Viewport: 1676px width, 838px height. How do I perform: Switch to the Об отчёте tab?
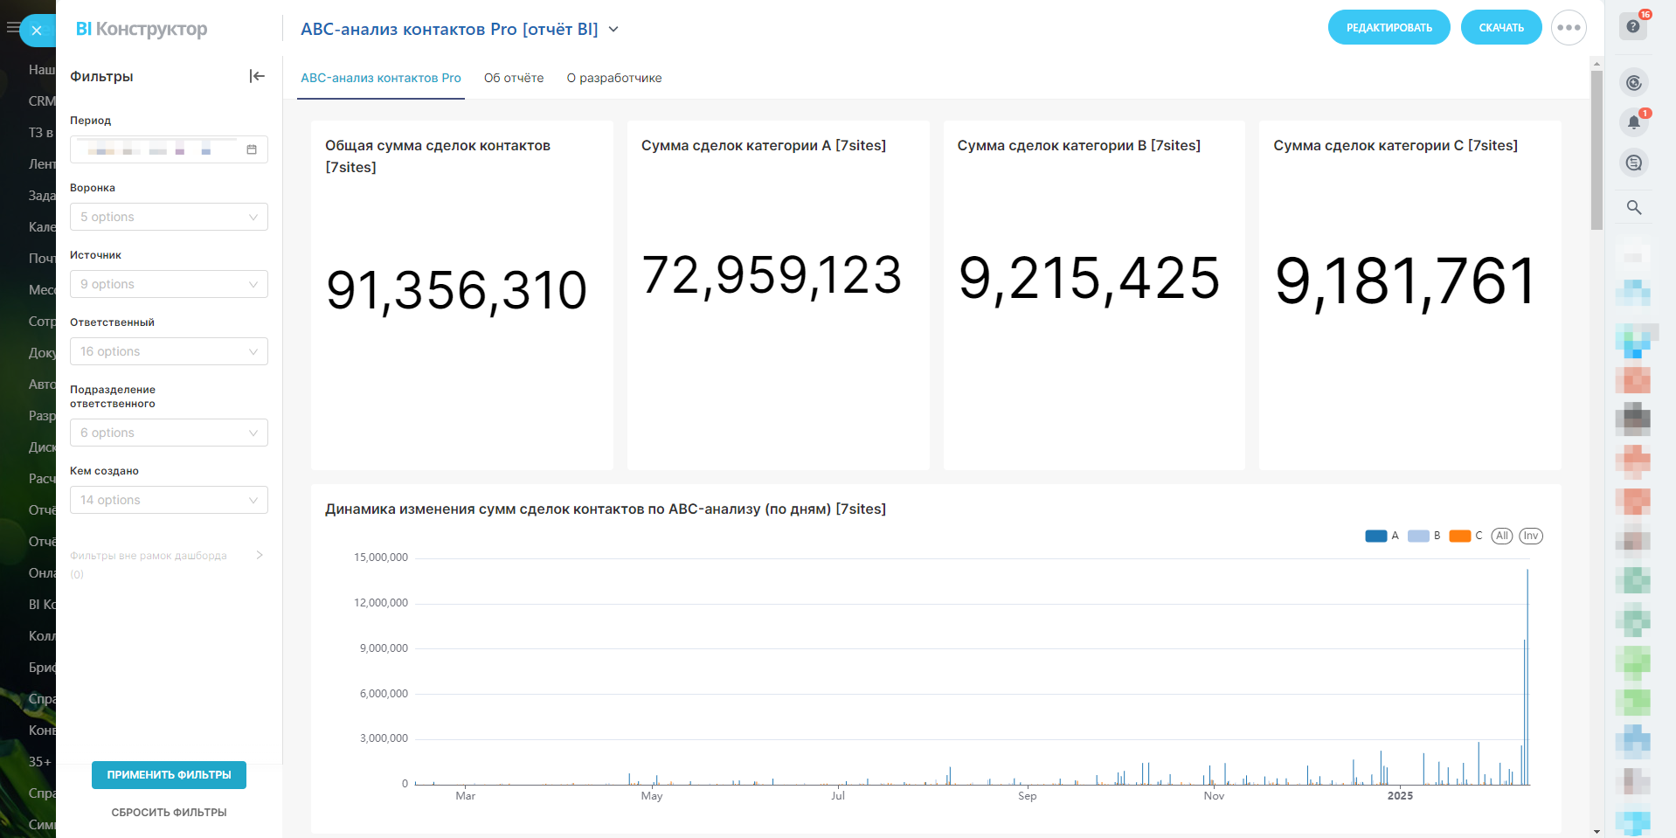(x=514, y=78)
